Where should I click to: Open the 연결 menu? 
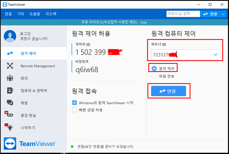click(x=8, y=14)
